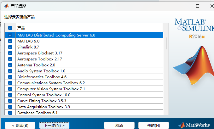Select the Data Acquisition Toolbox 3.9 row text

point(43,107)
